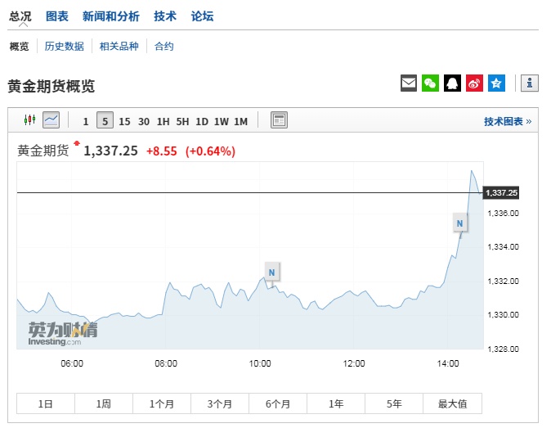Open the info icon beside share buttons
This screenshot has width=551, height=428.
click(530, 83)
